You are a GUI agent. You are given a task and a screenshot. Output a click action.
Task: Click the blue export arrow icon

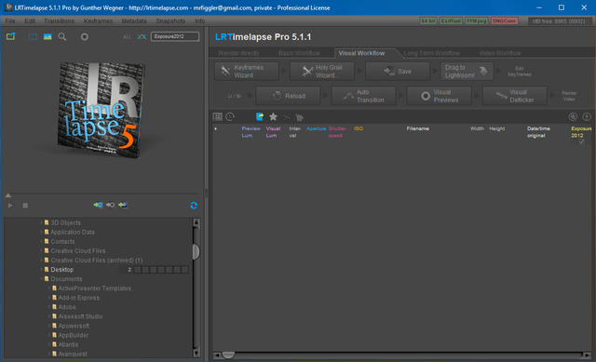[260, 116]
